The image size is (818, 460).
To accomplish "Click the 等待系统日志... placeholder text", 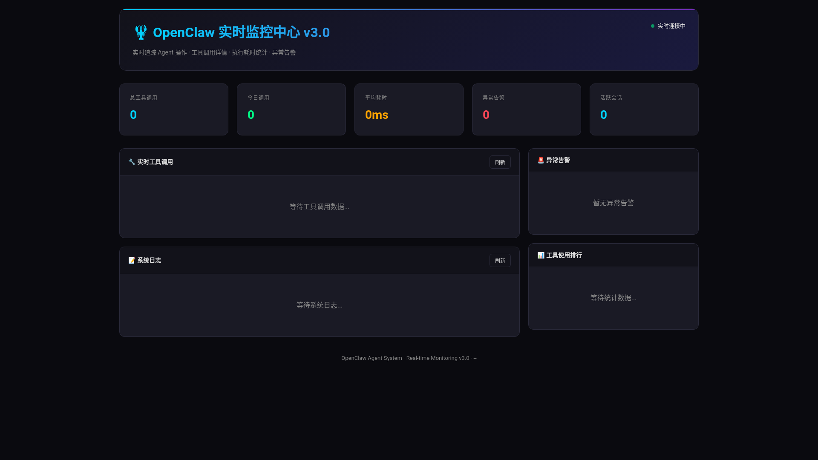I will (320, 305).
